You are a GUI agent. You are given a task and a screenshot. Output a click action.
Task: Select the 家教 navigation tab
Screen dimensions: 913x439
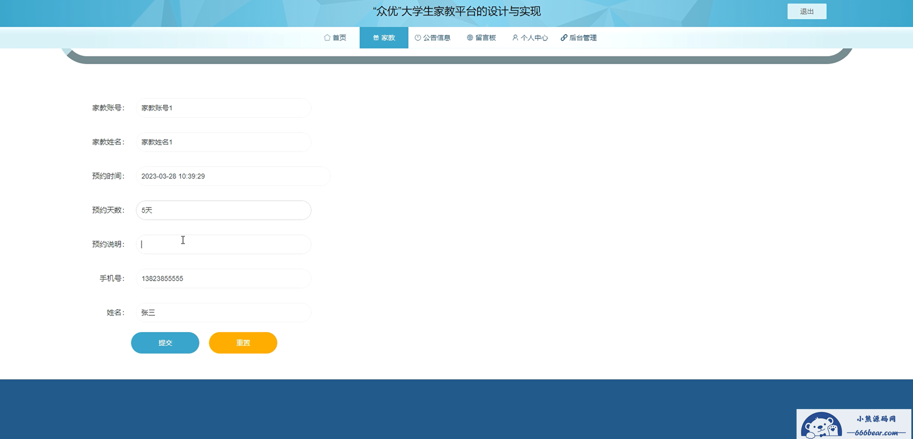click(x=384, y=37)
